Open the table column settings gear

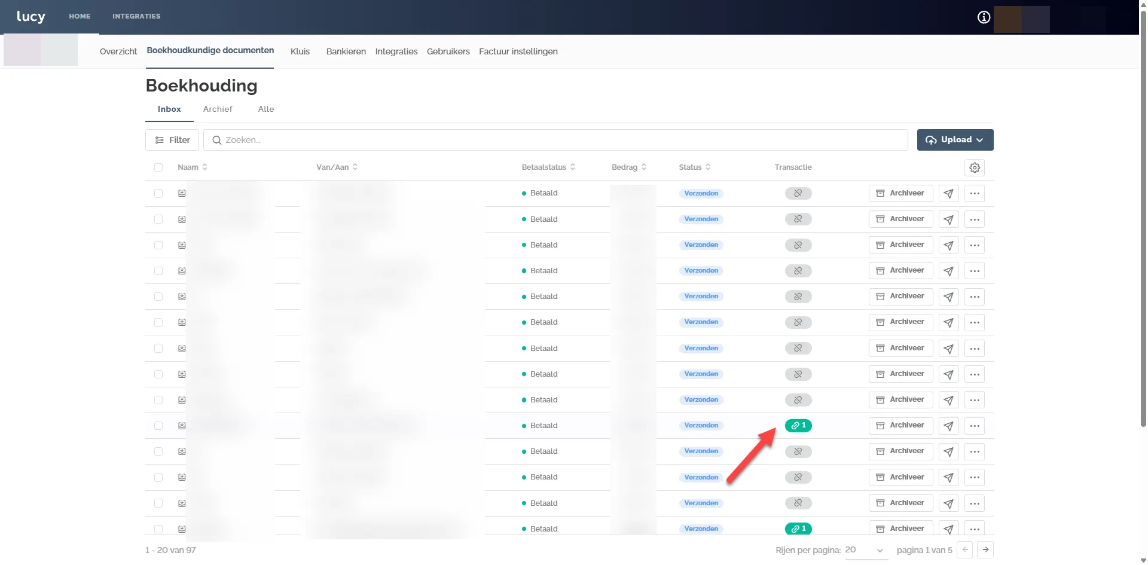[x=975, y=167]
